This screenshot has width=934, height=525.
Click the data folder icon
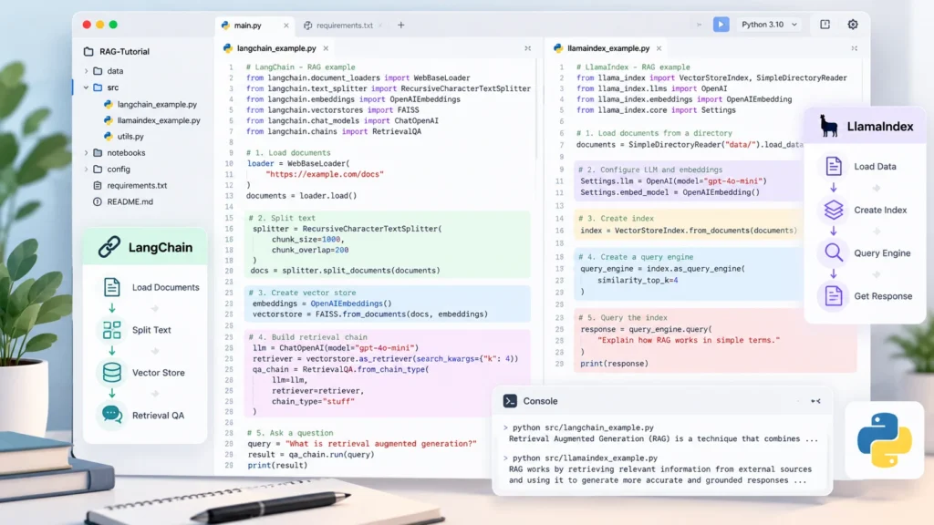(98, 71)
